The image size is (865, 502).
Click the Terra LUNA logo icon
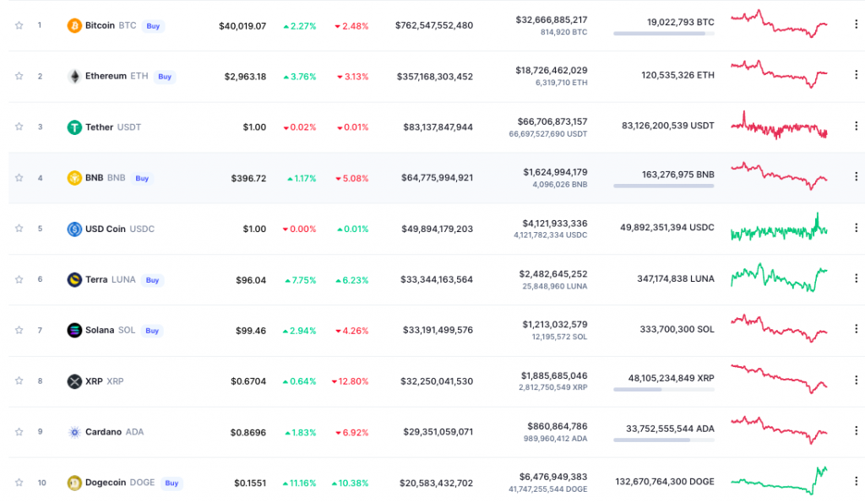click(x=74, y=279)
